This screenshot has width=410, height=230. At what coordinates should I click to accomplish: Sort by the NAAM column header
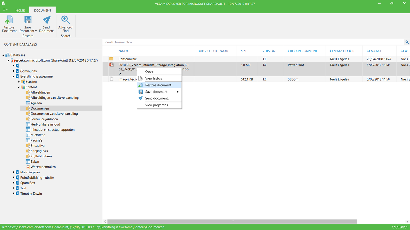[x=123, y=51]
